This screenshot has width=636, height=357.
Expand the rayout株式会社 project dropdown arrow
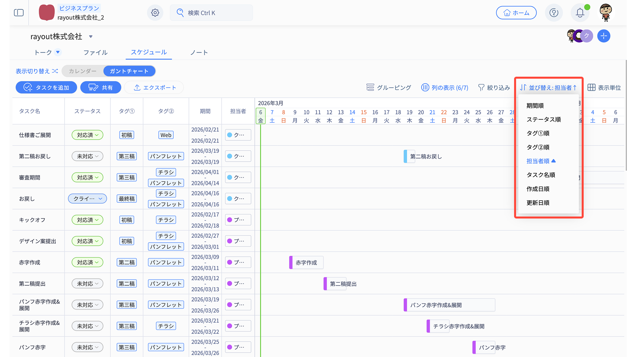(x=91, y=37)
